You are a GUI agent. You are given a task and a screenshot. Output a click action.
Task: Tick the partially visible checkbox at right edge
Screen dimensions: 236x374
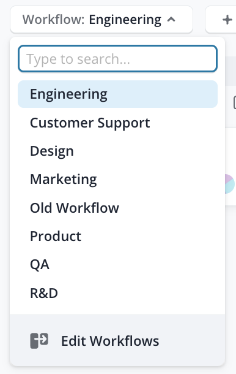234,102
